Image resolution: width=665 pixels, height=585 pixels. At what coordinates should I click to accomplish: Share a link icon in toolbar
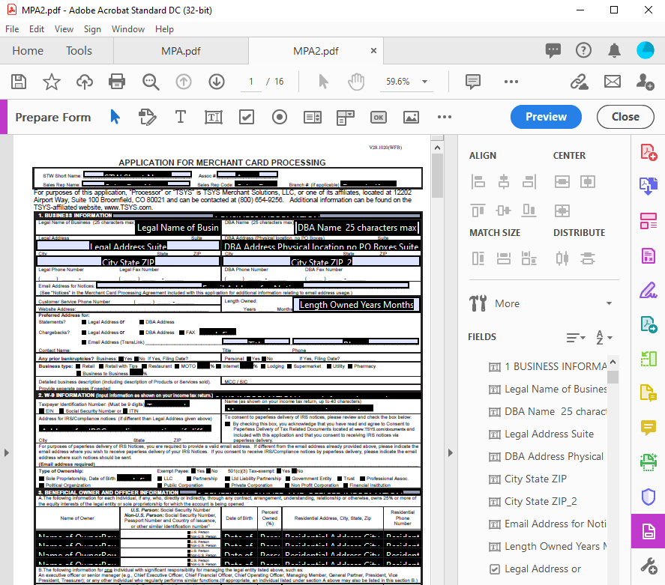[x=580, y=82]
